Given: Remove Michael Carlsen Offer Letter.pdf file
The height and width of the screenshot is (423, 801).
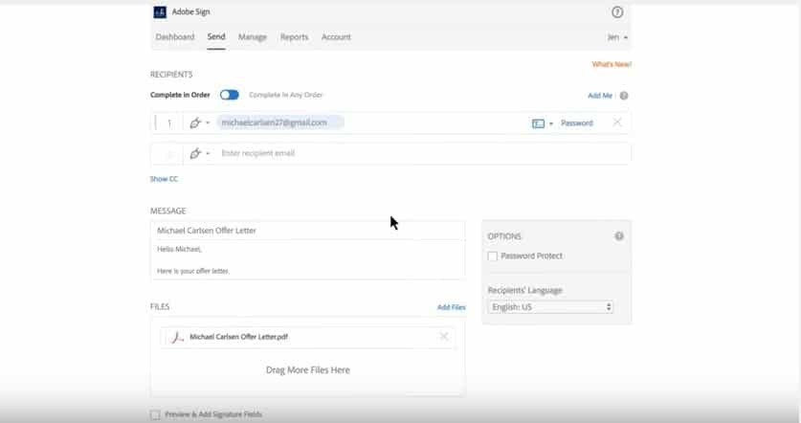Looking at the screenshot, I should pos(443,337).
